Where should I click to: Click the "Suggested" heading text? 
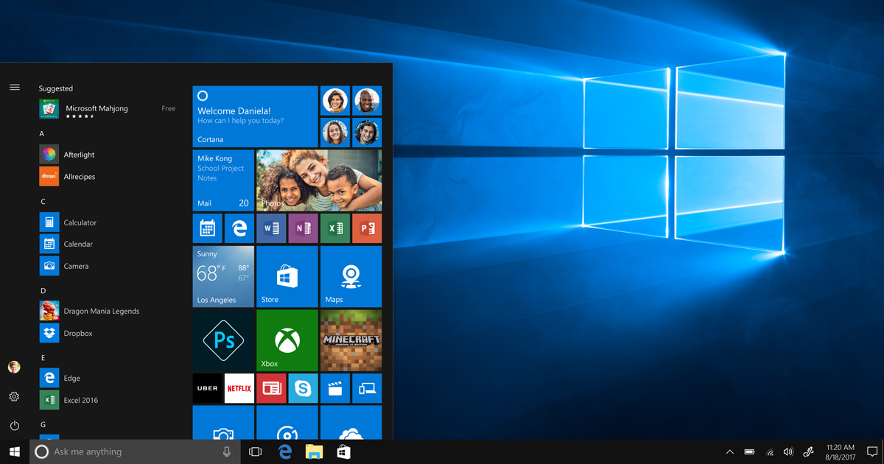[56, 88]
